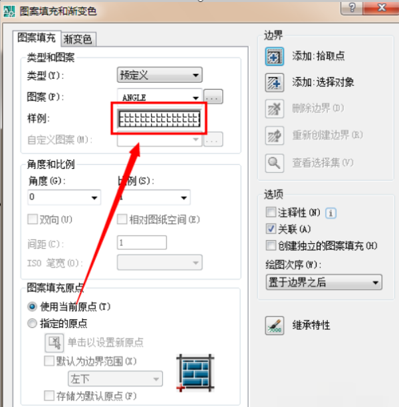Click the pattern sample swatch preview
This screenshot has width=399, height=407.
pos(160,119)
